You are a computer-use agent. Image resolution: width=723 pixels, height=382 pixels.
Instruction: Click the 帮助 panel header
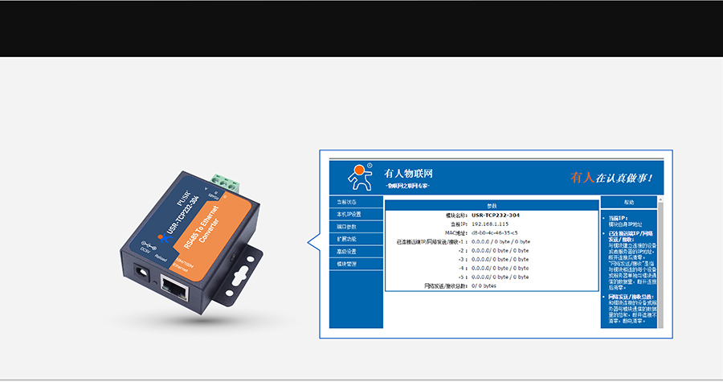click(x=629, y=202)
